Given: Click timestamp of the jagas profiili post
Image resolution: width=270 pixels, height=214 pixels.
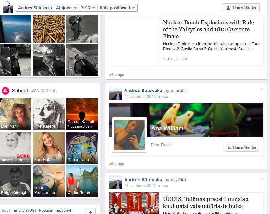Looking at the screenshot, I should (142, 97).
